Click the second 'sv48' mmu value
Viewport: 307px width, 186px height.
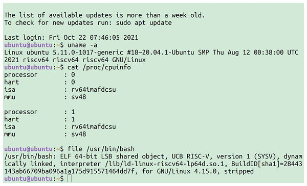point(78,134)
